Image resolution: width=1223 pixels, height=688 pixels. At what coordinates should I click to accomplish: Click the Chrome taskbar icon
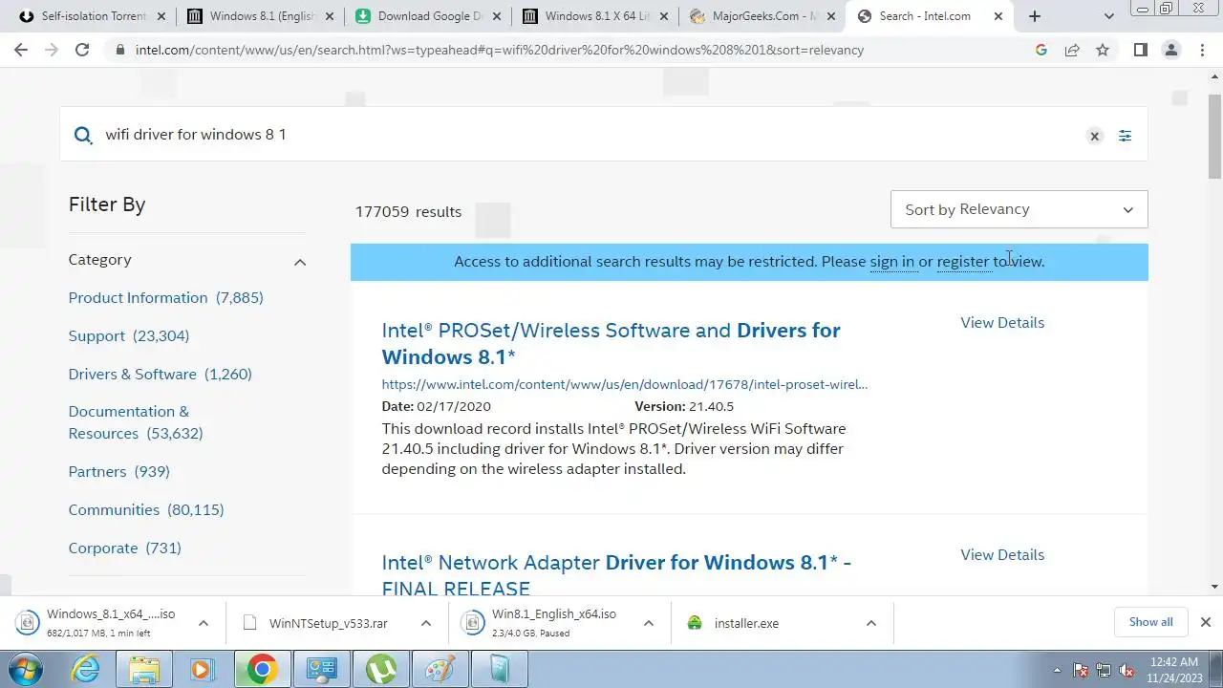[262, 669]
